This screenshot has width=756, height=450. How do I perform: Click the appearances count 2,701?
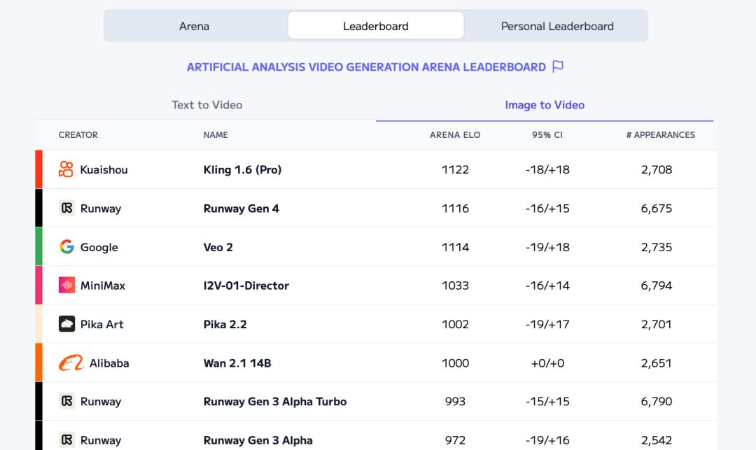(656, 324)
